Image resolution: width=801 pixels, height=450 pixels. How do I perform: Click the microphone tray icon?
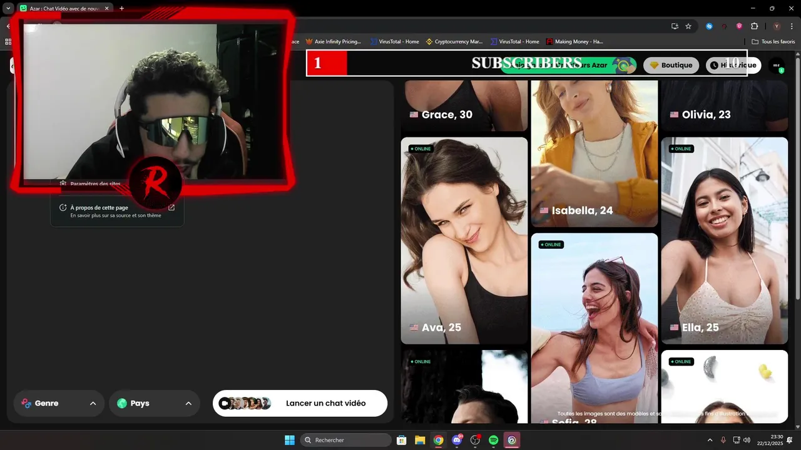723,440
